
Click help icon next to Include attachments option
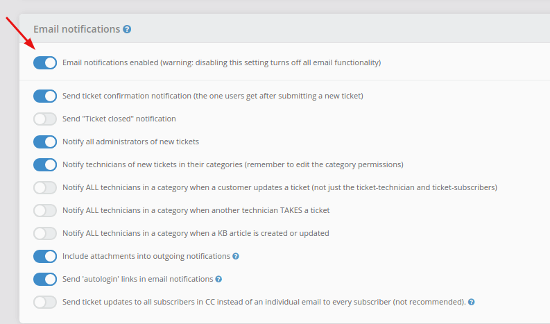point(236,256)
